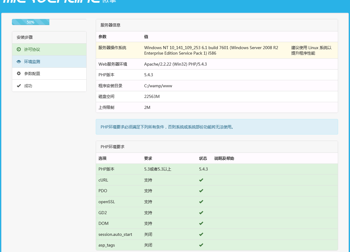Click the green checkmark for openSSL support

pos(201,202)
